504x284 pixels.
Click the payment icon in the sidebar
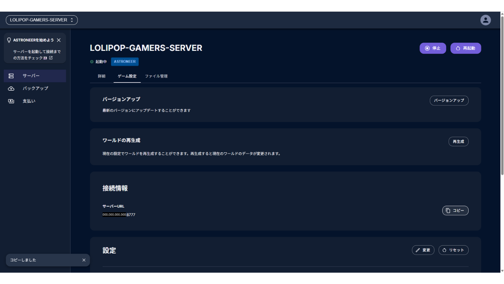tap(11, 101)
